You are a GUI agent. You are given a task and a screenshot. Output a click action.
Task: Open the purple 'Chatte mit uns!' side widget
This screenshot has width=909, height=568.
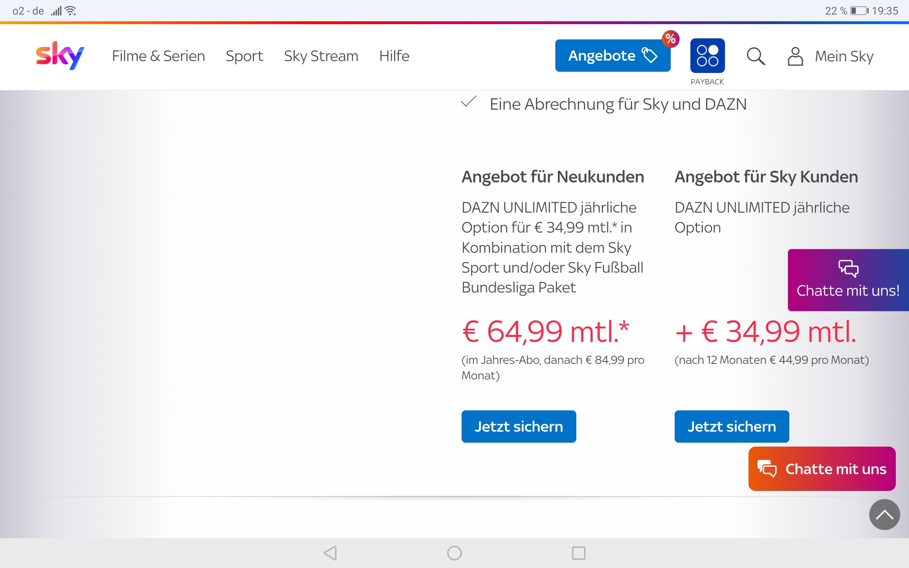click(848, 280)
